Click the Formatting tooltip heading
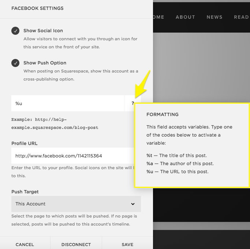250x249 pixels. point(163,115)
